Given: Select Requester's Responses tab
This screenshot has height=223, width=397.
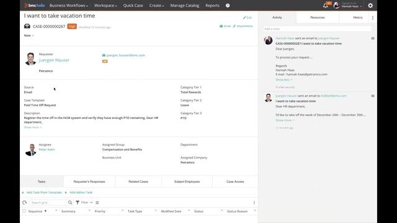Looking at the screenshot, I should 89,181.
